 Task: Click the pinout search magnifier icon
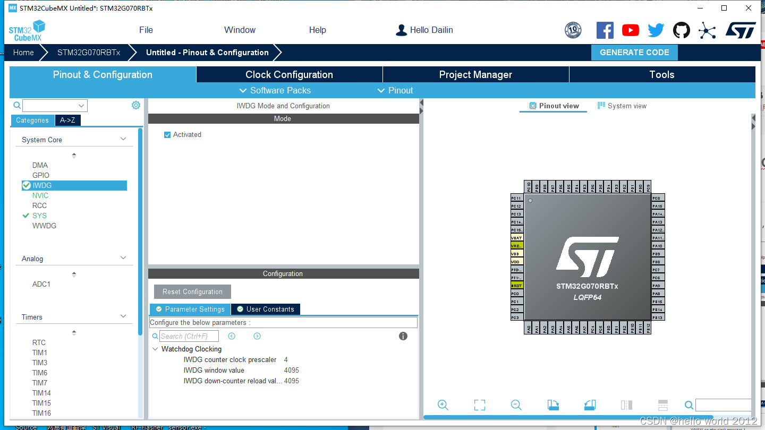[689, 405]
